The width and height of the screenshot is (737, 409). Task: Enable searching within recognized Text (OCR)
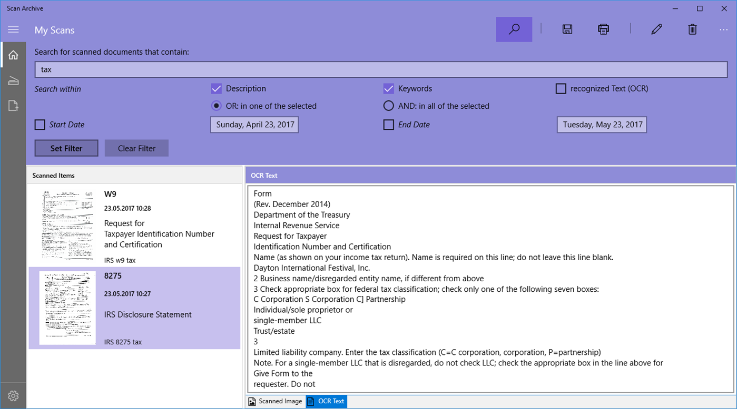click(x=561, y=88)
